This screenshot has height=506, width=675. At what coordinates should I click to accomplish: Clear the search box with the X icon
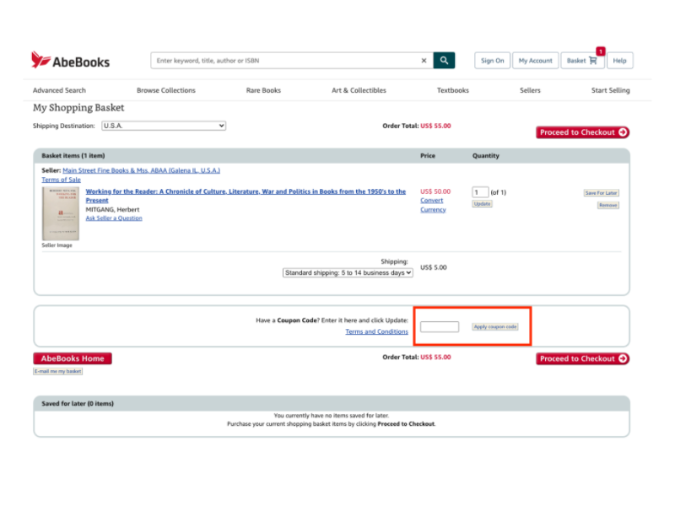[424, 61]
